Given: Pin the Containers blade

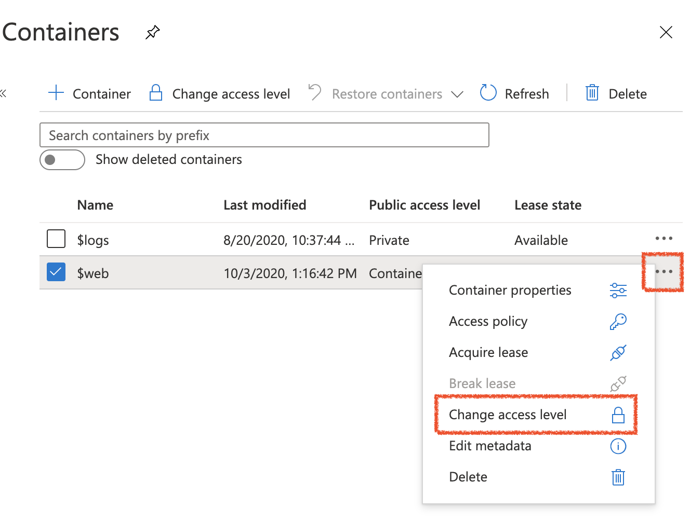Looking at the screenshot, I should [152, 32].
